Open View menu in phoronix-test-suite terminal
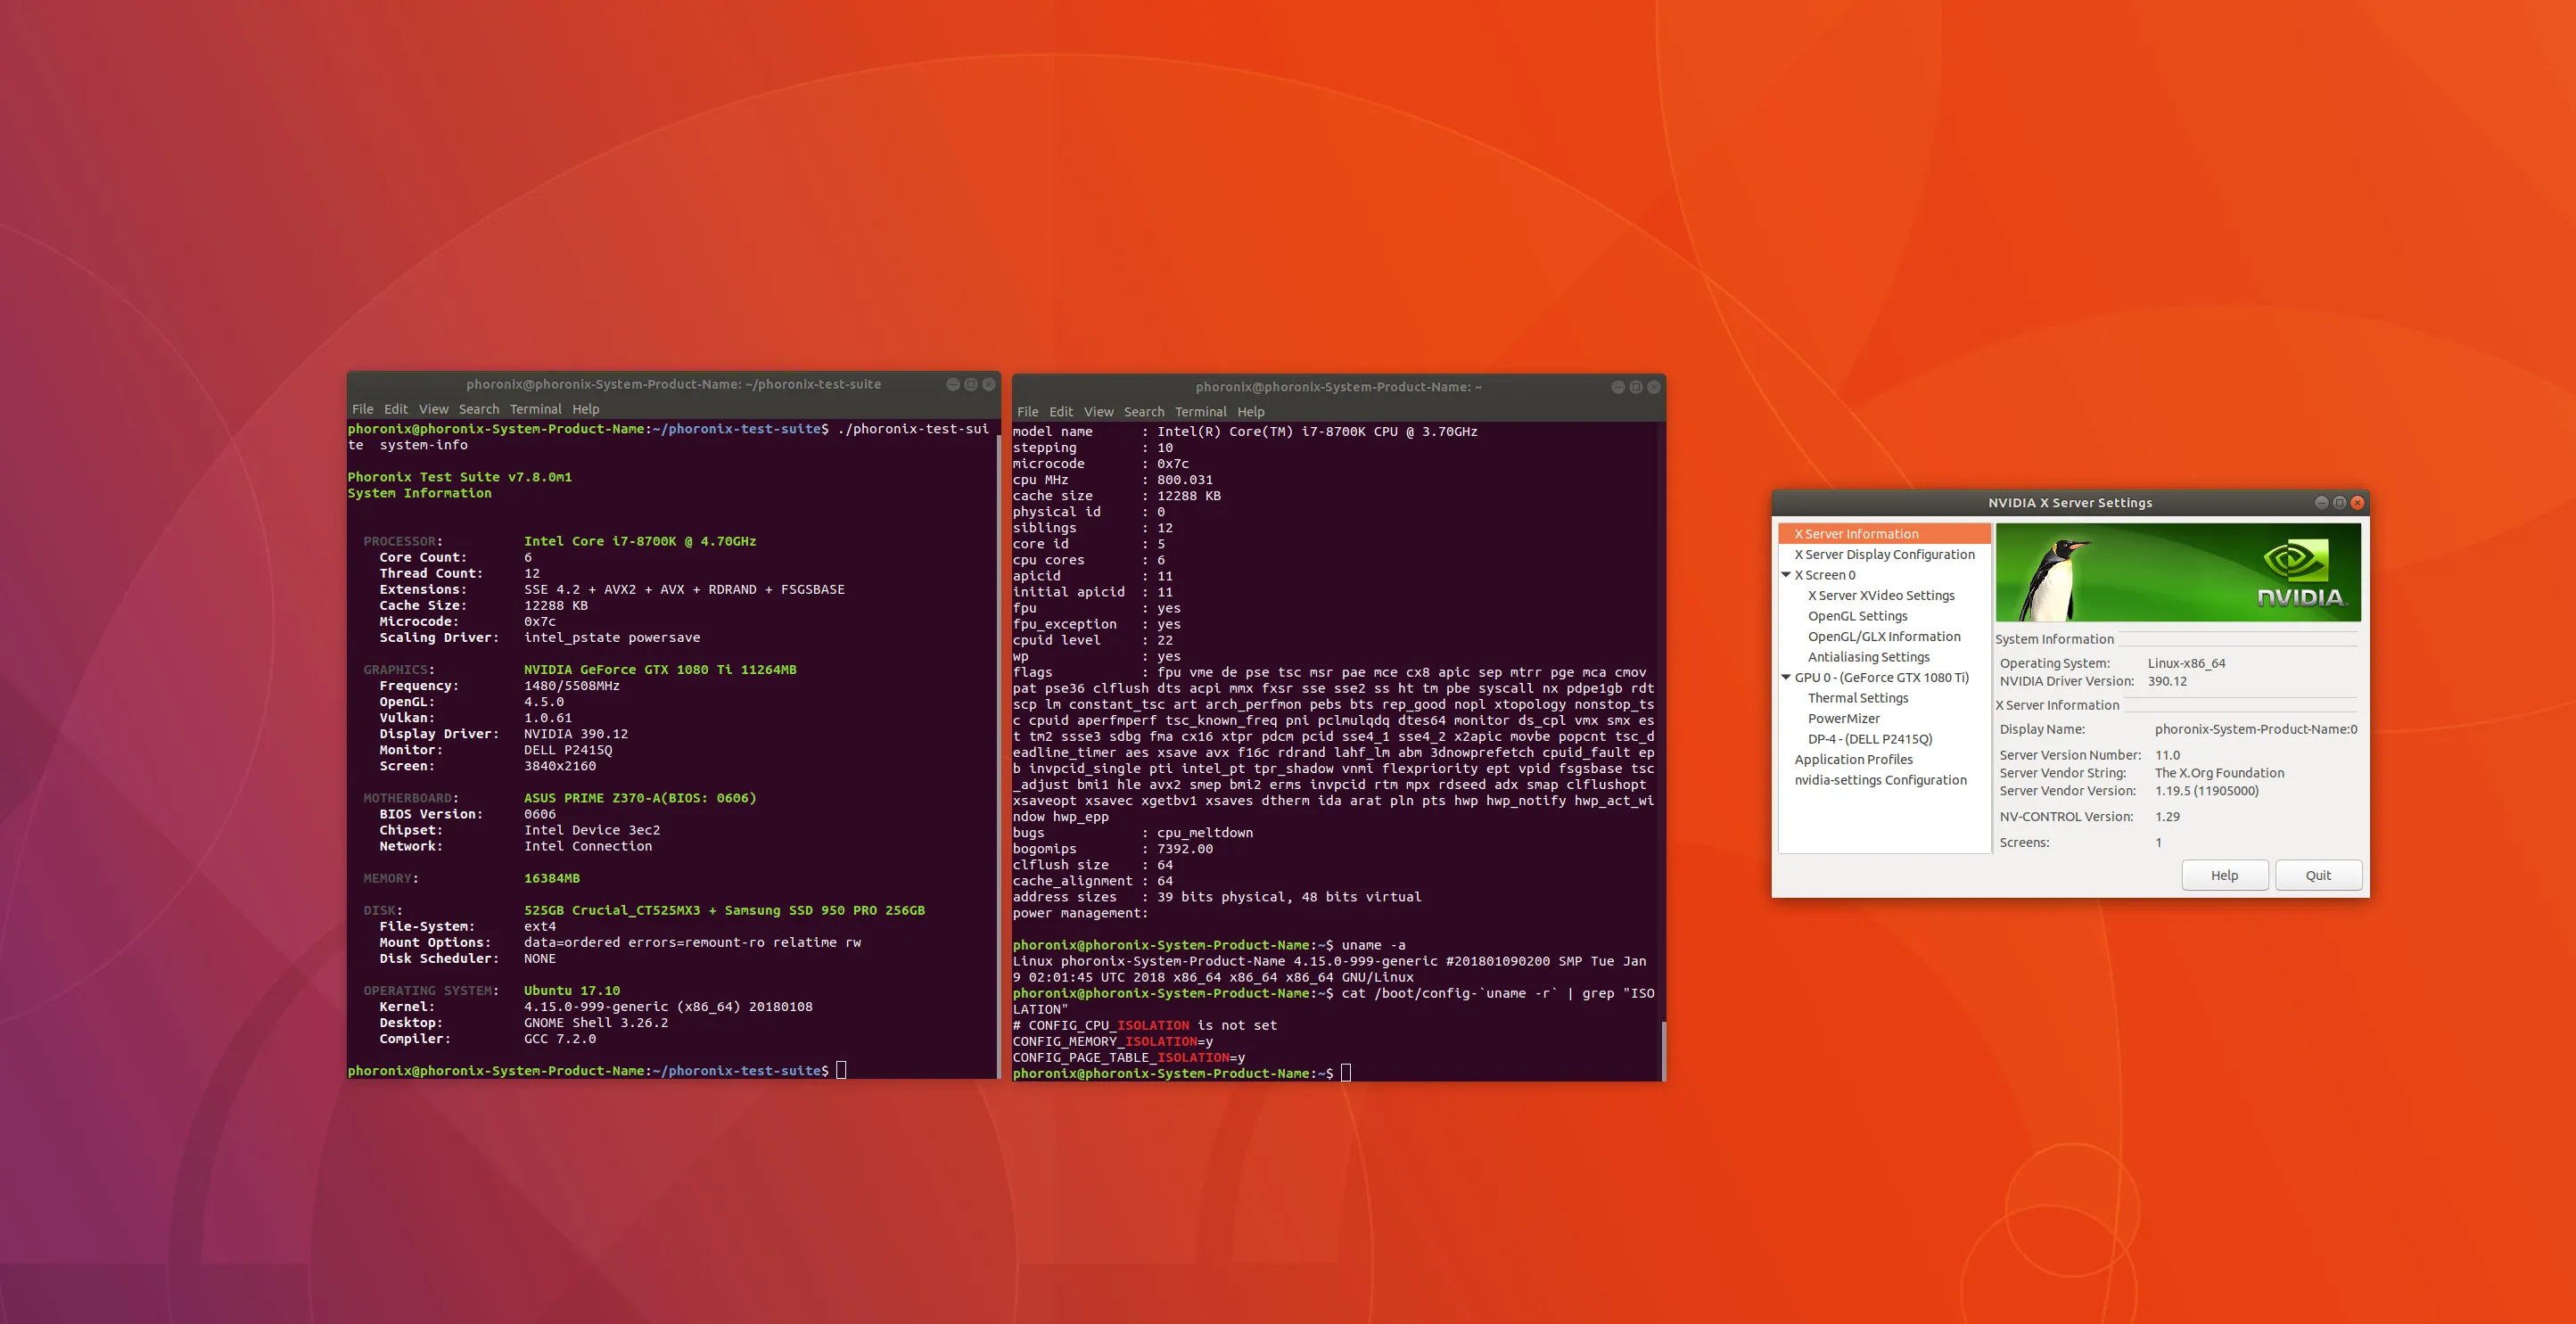Screen dimensions: 2576x1324 (x=433, y=409)
